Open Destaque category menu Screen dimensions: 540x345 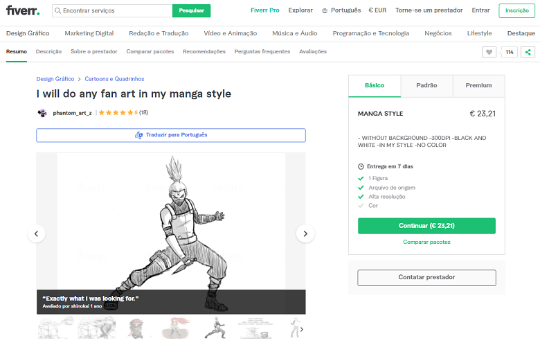point(521,33)
